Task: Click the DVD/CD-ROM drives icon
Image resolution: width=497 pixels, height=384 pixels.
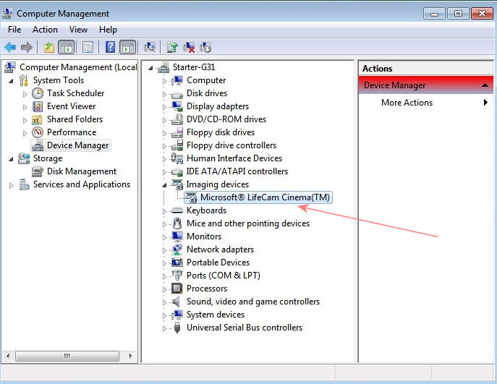Action: click(177, 119)
